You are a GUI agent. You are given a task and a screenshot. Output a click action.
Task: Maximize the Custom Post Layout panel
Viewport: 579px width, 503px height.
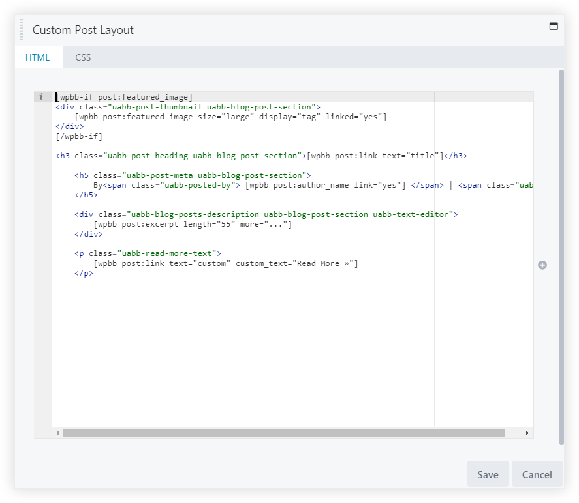click(x=554, y=27)
